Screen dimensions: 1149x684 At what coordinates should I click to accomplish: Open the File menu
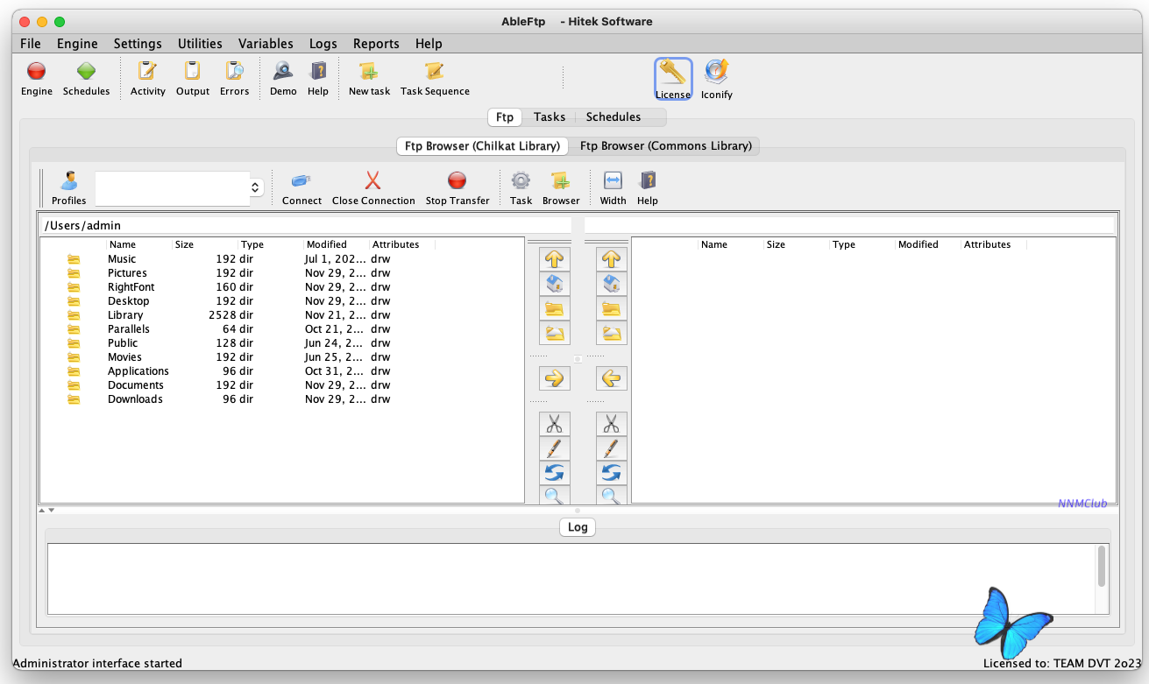[x=30, y=44]
